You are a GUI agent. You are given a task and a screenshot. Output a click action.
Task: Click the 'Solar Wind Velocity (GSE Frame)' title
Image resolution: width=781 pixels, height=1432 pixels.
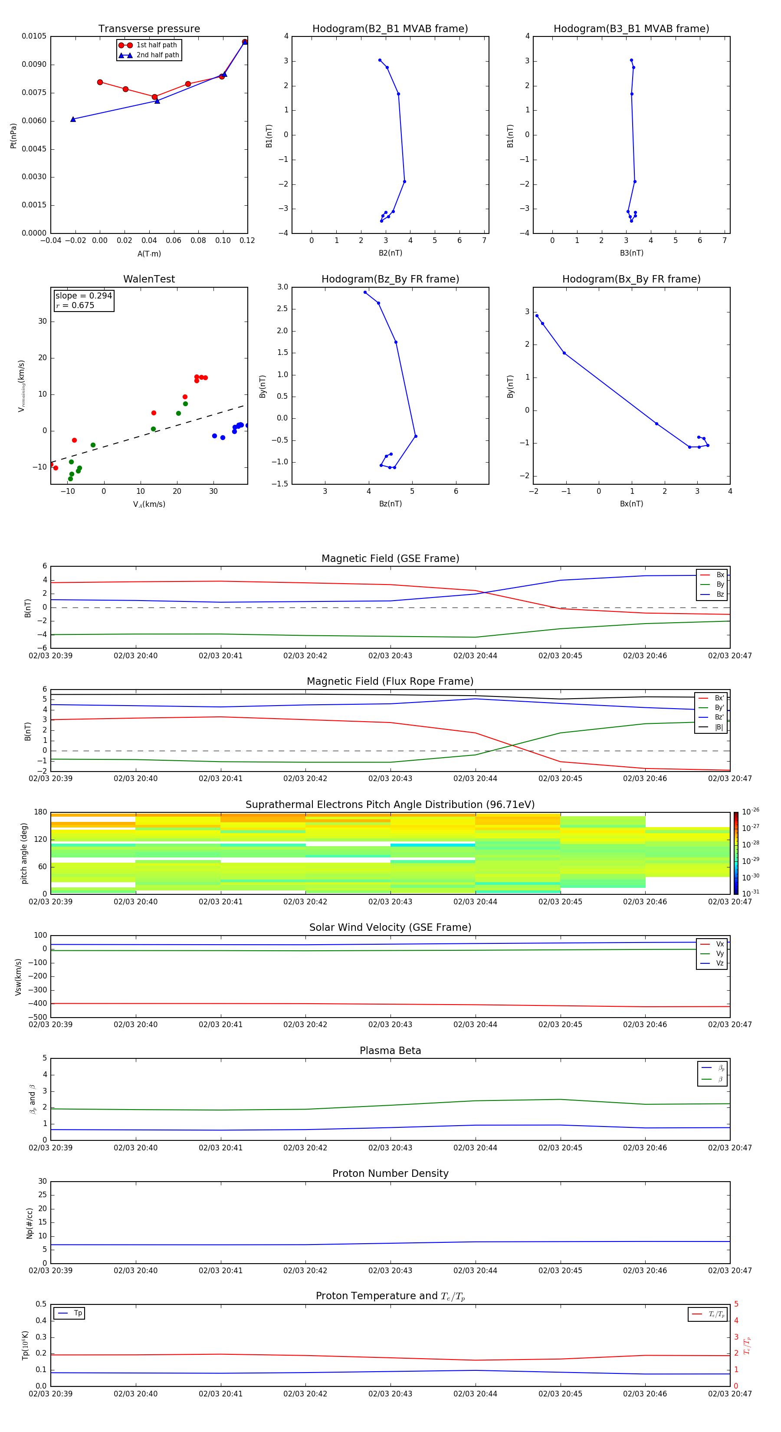point(390,927)
